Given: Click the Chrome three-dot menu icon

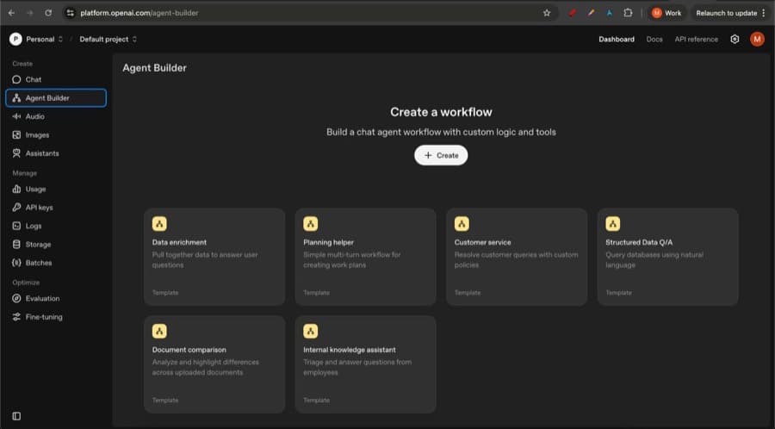Looking at the screenshot, I should coord(764,13).
